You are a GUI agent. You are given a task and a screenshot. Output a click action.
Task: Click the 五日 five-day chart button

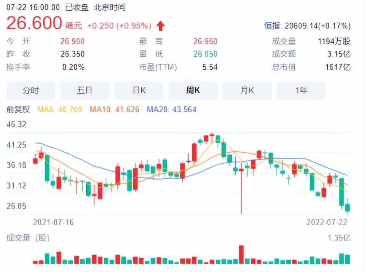[x=85, y=90]
